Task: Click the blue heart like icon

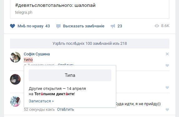Action: click(12, 26)
